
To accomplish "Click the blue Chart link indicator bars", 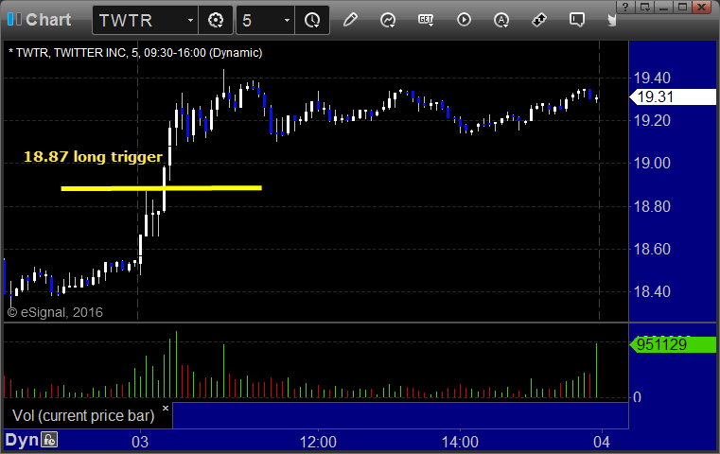I will pos(14,19).
